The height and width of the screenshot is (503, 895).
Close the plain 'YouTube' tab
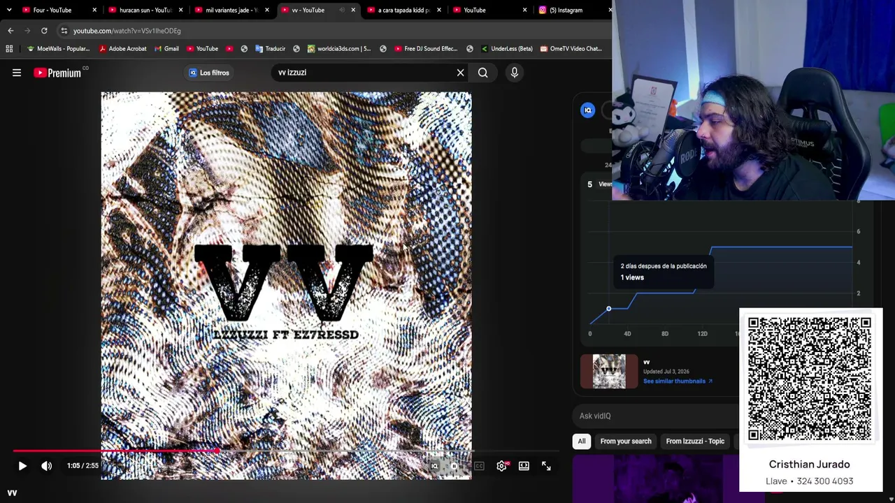pos(525,10)
